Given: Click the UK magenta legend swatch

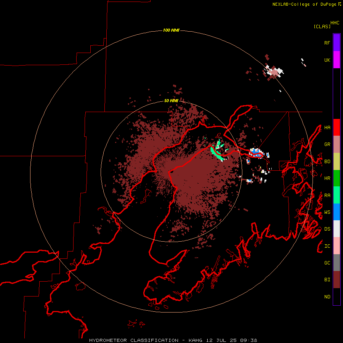Looking at the screenshot, I should pos(337,60).
